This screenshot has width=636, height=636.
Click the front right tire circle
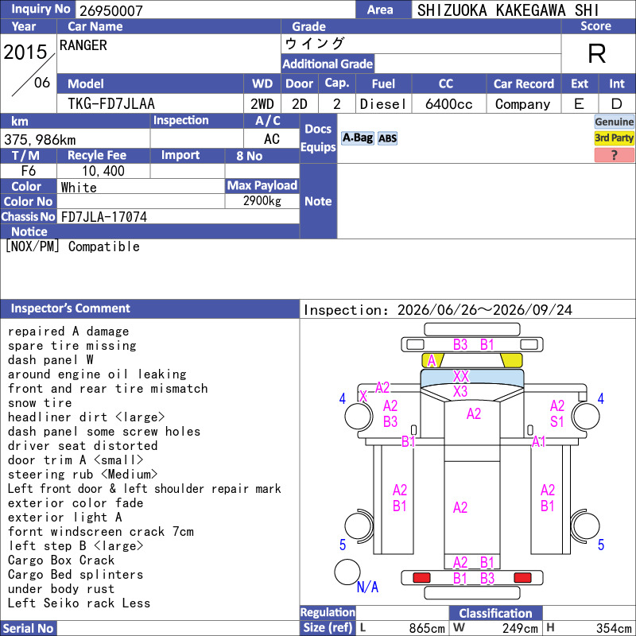point(585,416)
